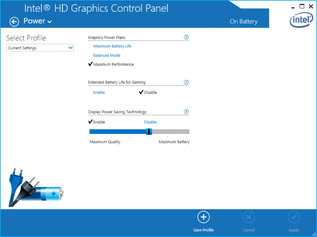
Task: Click the Save Profile plus icon
Action: point(204,217)
